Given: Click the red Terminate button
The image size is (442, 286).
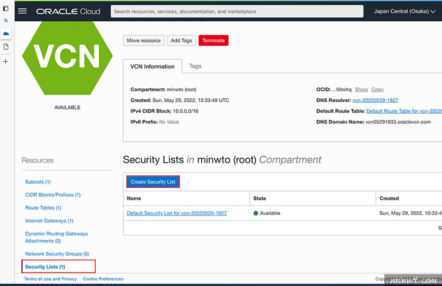Looking at the screenshot, I should (x=213, y=40).
